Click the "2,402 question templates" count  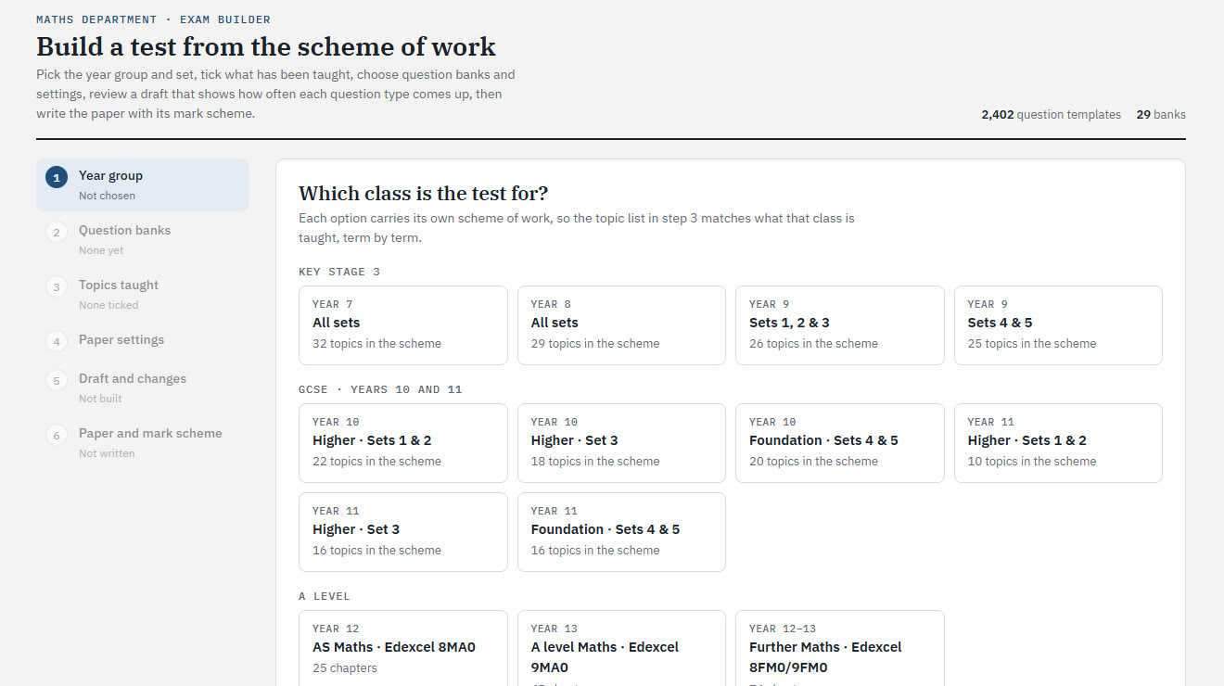click(x=1051, y=115)
